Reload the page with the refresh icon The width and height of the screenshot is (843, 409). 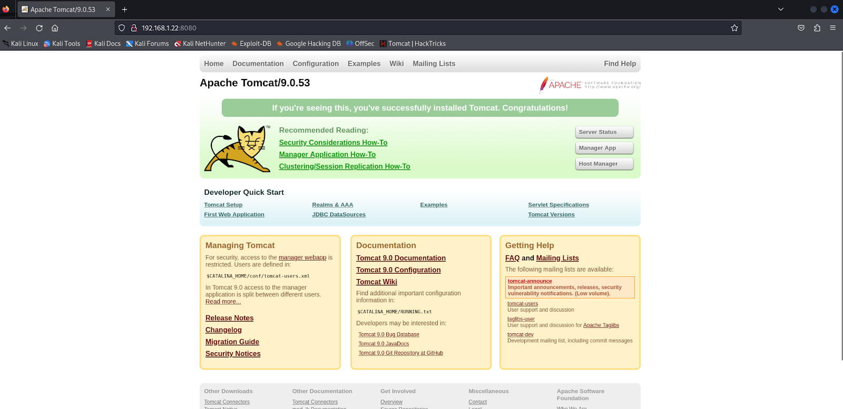click(x=39, y=28)
